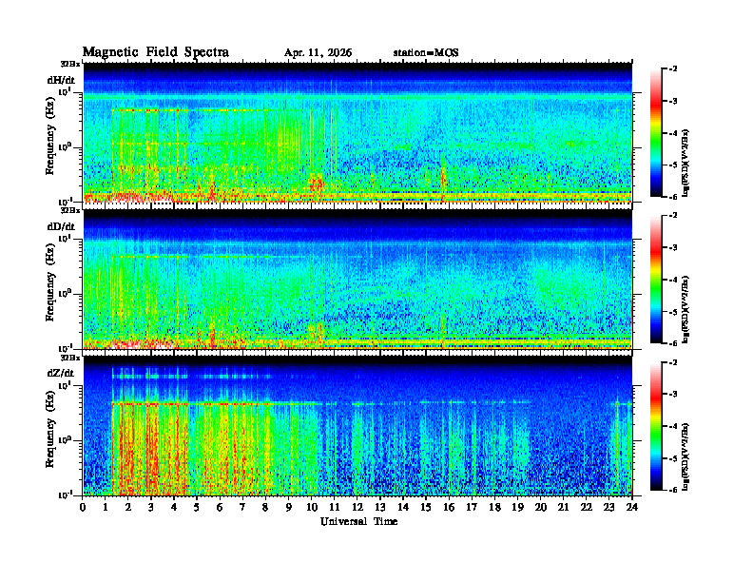The image size is (753, 582).
Task: Click the "-2" tick of the dH/dt color scale
Action: coord(674,69)
